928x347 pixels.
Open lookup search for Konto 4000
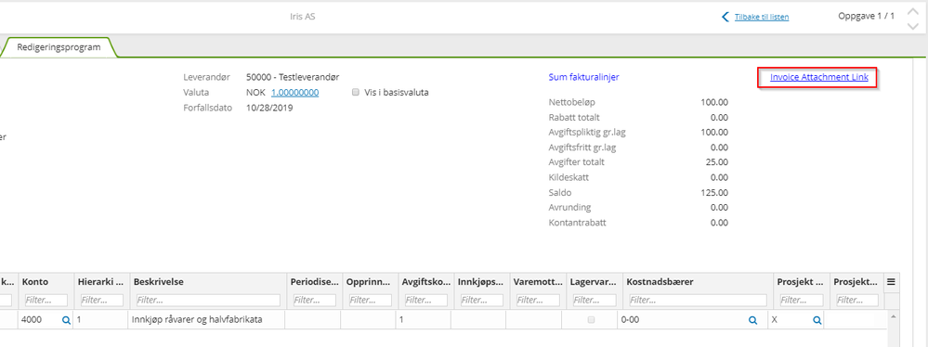(x=66, y=320)
